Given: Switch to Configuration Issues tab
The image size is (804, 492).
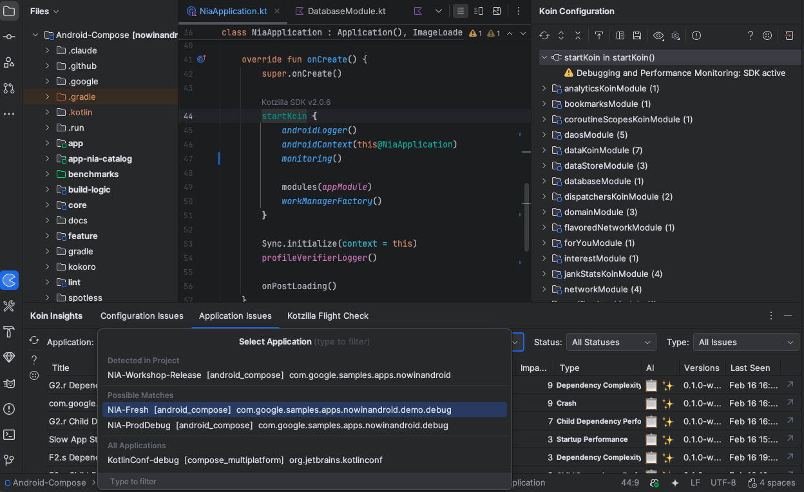Looking at the screenshot, I should (142, 316).
